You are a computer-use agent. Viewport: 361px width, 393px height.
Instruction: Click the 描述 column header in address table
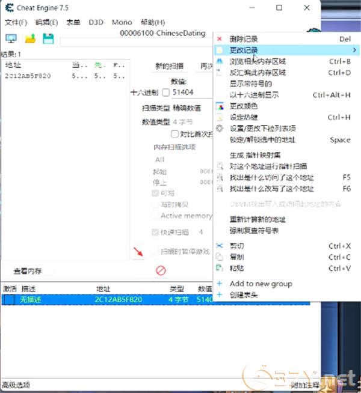click(x=28, y=289)
